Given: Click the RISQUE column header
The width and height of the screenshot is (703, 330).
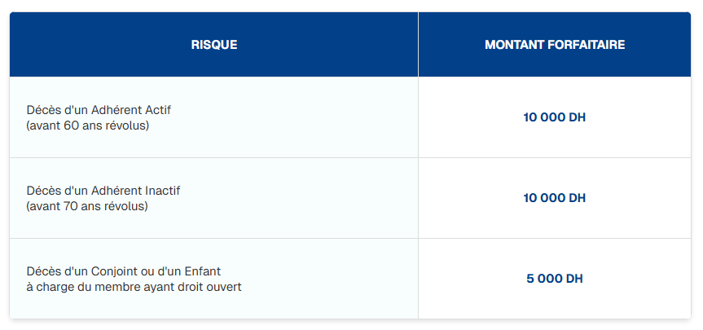Looking at the screenshot, I should (x=214, y=45).
